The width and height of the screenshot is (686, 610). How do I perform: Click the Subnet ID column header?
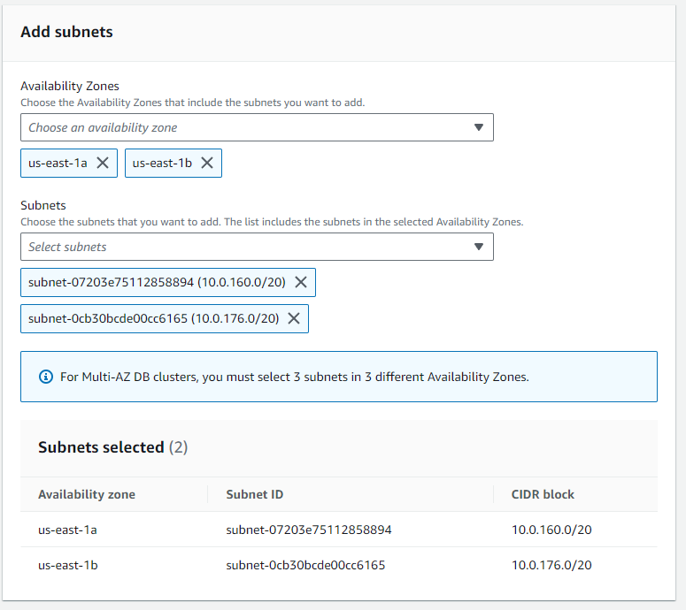(x=255, y=494)
